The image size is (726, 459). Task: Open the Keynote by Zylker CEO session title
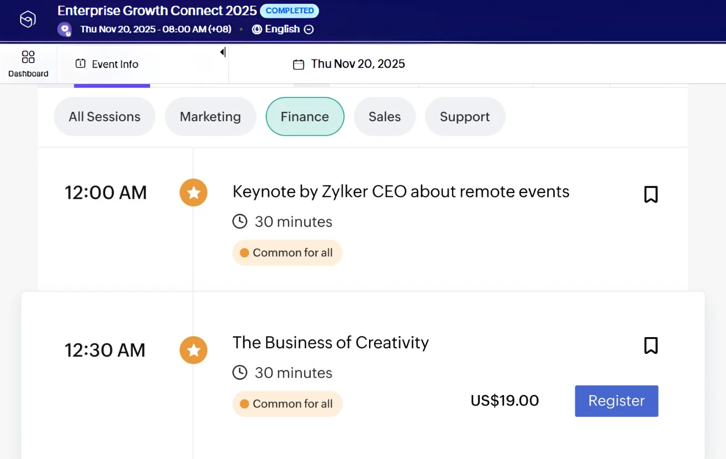tap(400, 192)
